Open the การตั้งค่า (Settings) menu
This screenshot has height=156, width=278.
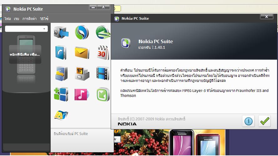(29, 19)
